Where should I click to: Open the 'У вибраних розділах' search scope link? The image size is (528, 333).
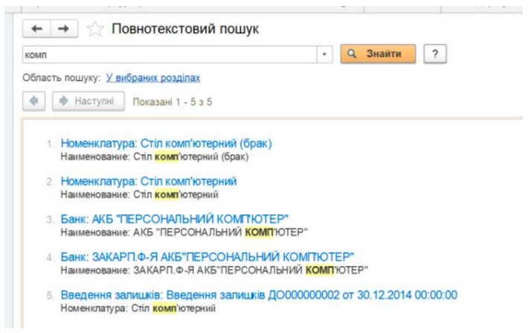click(153, 77)
